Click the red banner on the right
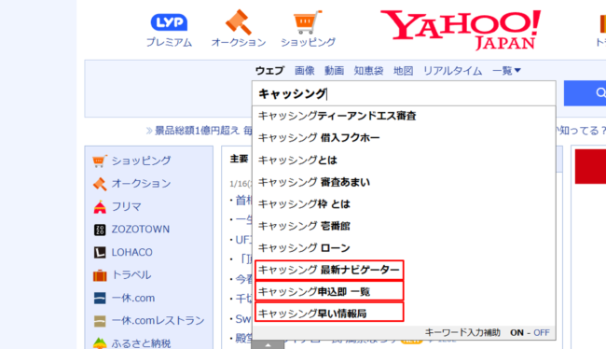This screenshot has width=606, height=349. coord(590,167)
